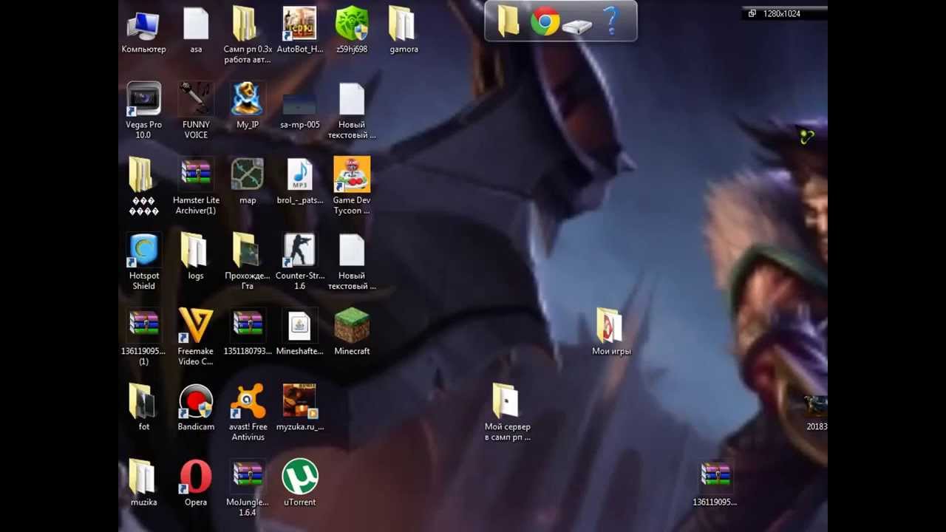Click the Opera label text
The image size is (946, 532).
[x=196, y=502]
